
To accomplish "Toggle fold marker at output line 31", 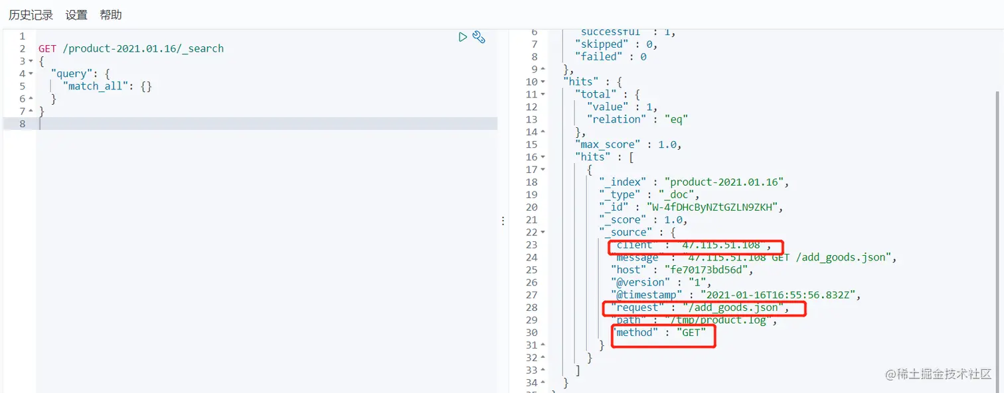I will 543,345.
